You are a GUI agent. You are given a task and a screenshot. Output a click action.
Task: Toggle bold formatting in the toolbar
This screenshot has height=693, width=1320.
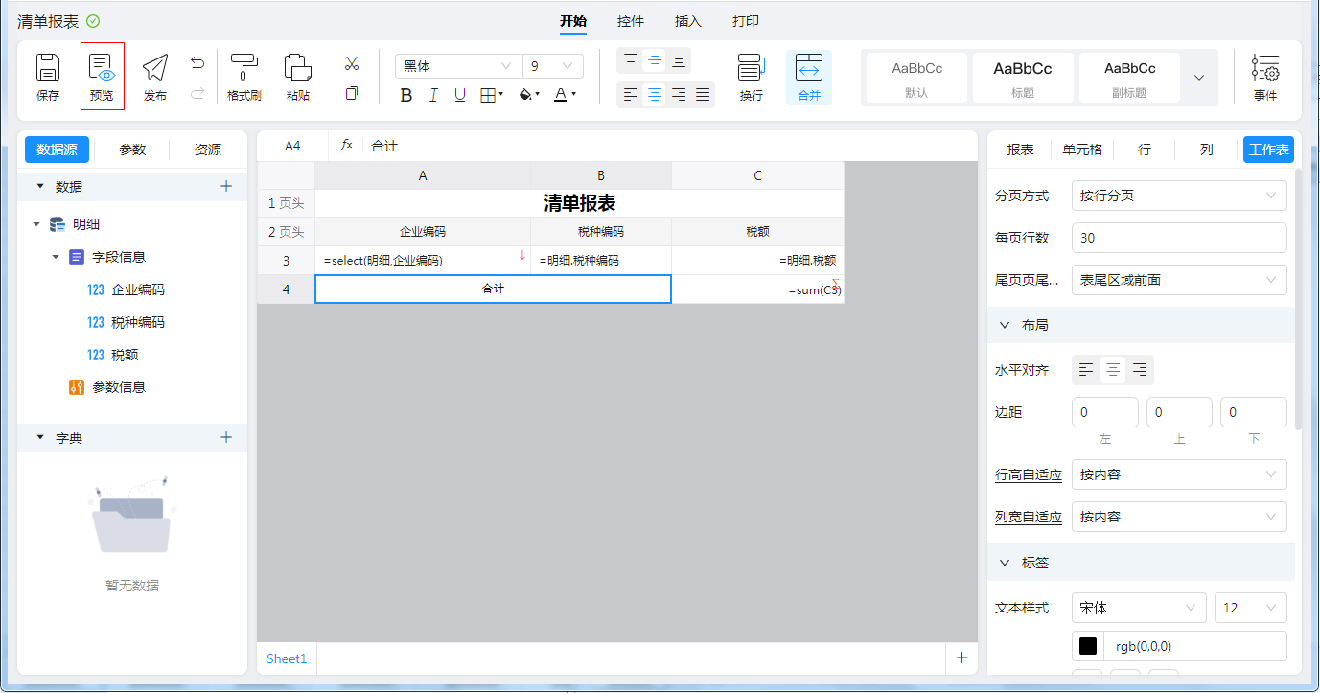(x=405, y=95)
